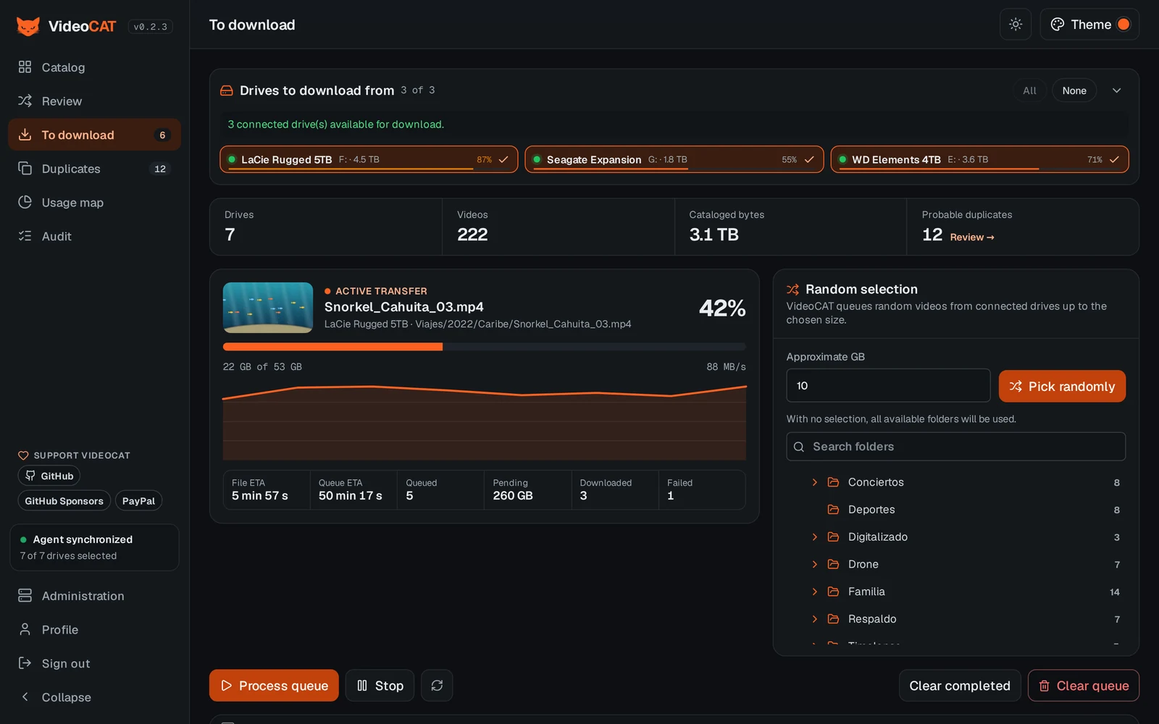Open Administration settings
Viewport: 1159px width, 724px height.
(94, 596)
